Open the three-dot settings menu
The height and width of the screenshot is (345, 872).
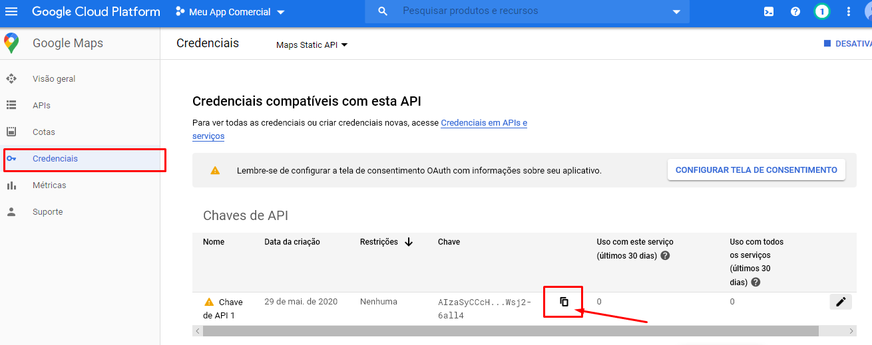click(x=848, y=11)
